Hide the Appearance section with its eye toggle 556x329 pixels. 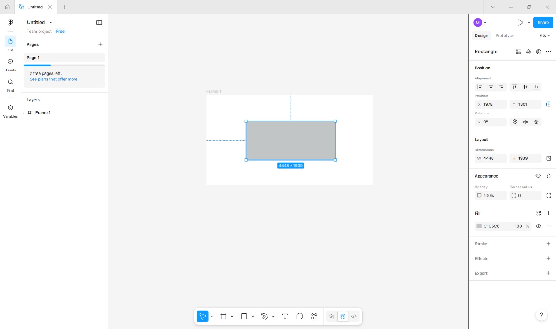pyautogui.click(x=538, y=176)
